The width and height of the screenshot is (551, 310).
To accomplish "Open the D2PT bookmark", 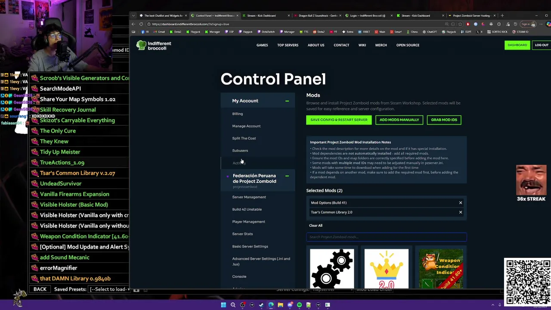I will [x=466, y=32].
